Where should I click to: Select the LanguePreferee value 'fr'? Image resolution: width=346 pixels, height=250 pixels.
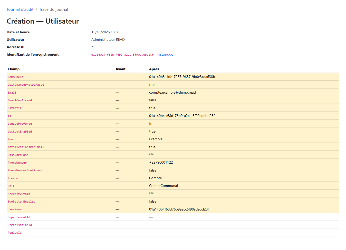150,123
